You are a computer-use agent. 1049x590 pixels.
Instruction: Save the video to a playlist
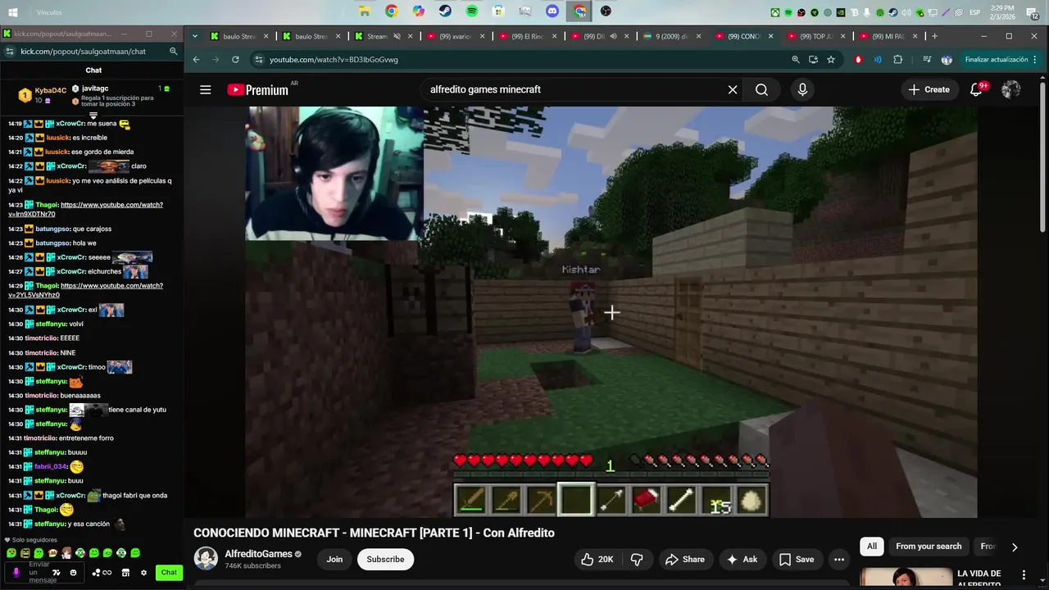click(796, 560)
